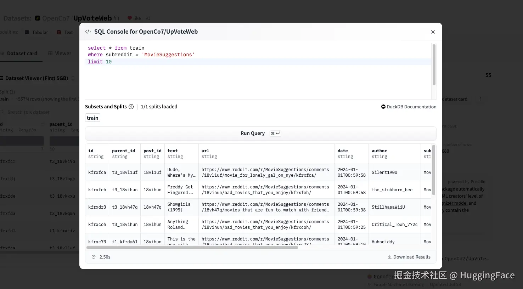Screen dimensions: 523x289
Task: Click author cell Critical_Town_7724
Action: pyautogui.click(x=394, y=225)
